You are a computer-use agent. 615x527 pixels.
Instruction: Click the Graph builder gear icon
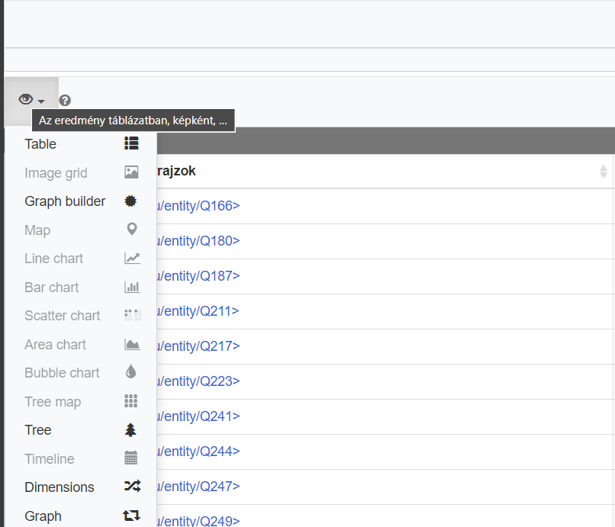131,201
